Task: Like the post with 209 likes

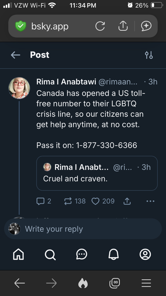Action: click(x=96, y=201)
